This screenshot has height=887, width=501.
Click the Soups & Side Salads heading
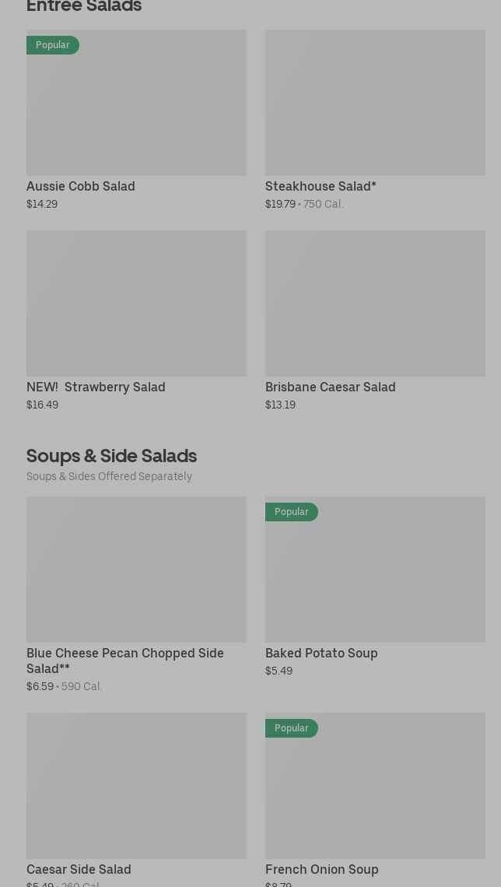pyautogui.click(x=111, y=455)
